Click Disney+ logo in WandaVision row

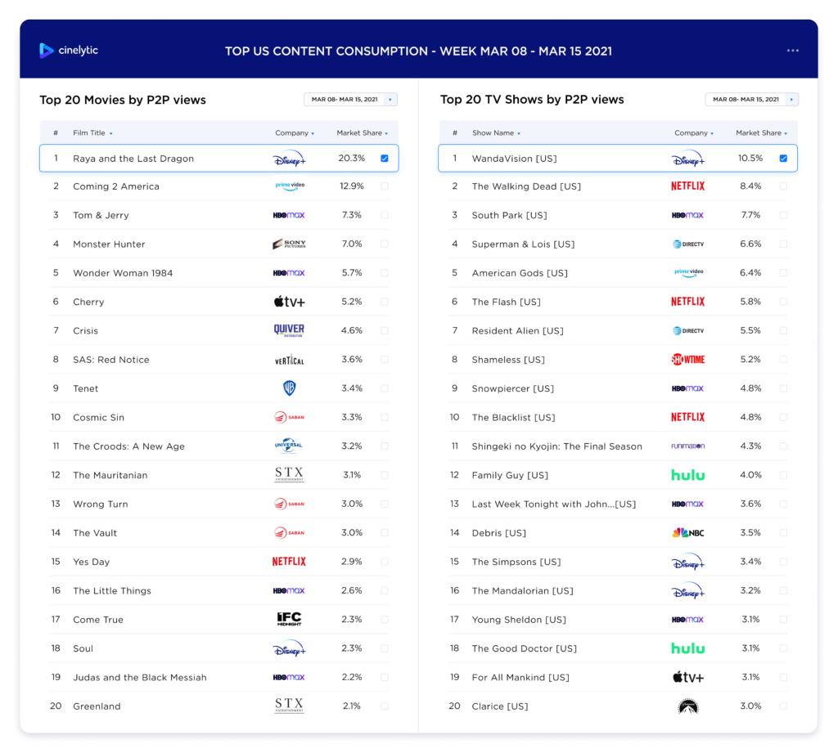coord(687,159)
